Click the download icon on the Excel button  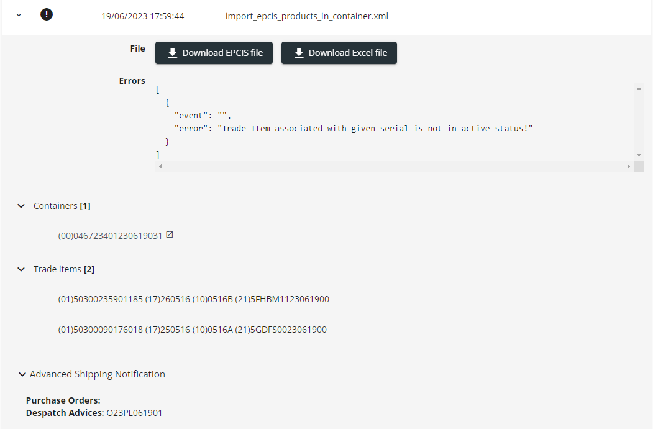point(299,53)
